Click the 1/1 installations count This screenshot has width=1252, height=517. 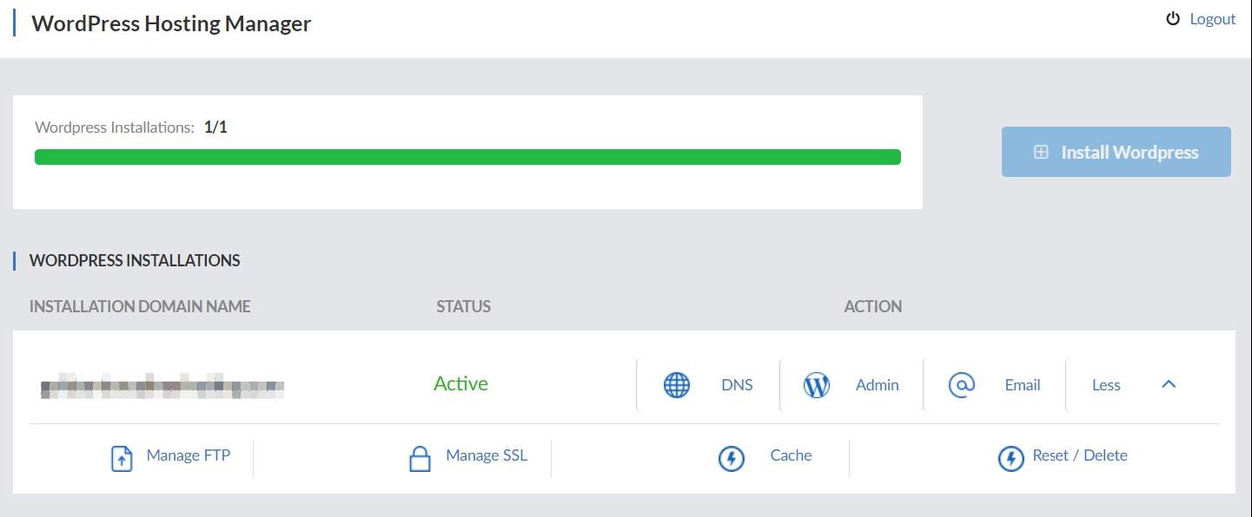[x=215, y=128]
